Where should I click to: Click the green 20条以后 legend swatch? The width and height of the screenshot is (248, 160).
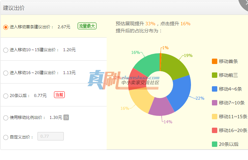[215, 144]
